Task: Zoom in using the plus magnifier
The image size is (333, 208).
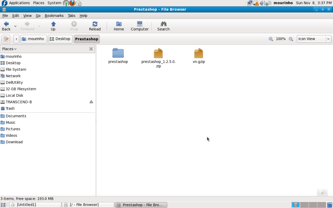Action: (x=291, y=39)
